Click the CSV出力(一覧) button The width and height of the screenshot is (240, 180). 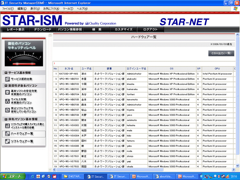pos(221,53)
